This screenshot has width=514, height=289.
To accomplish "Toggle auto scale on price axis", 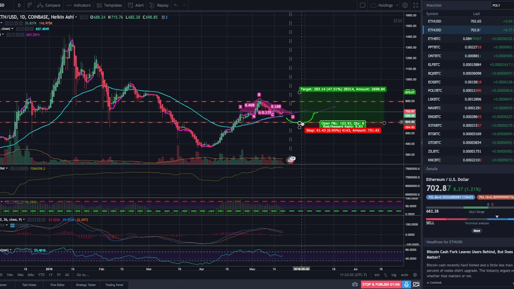I will (404, 275).
